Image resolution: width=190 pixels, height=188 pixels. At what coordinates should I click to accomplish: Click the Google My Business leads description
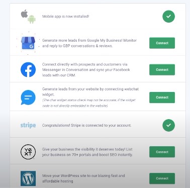[x=89, y=43]
